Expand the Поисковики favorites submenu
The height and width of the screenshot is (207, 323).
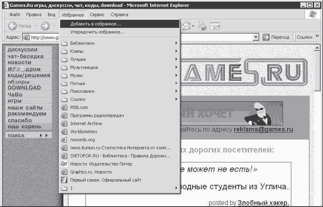click(x=120, y=91)
